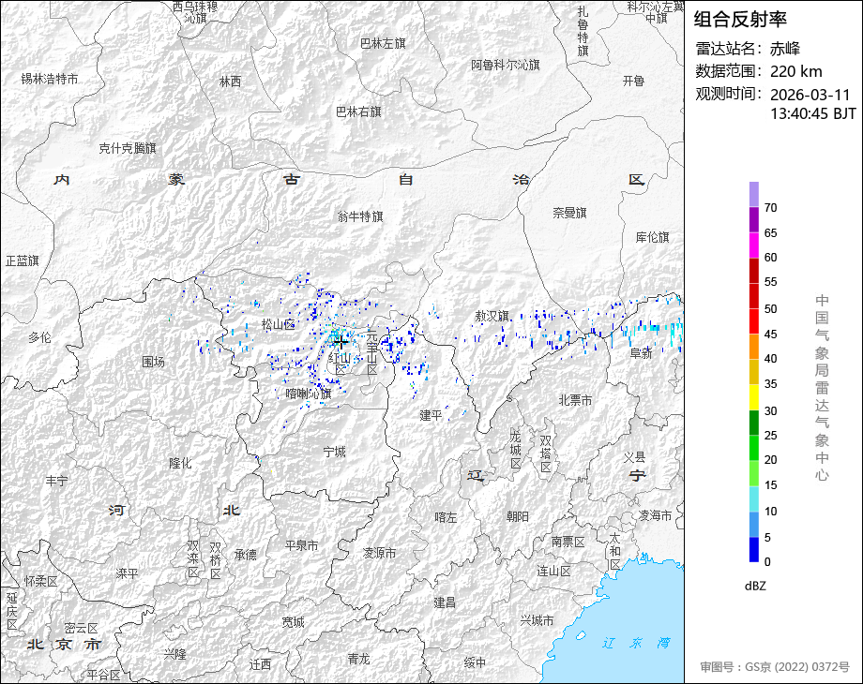Click the 敖汉旗 map label
Screen dimensions: 863x684
(x=492, y=316)
